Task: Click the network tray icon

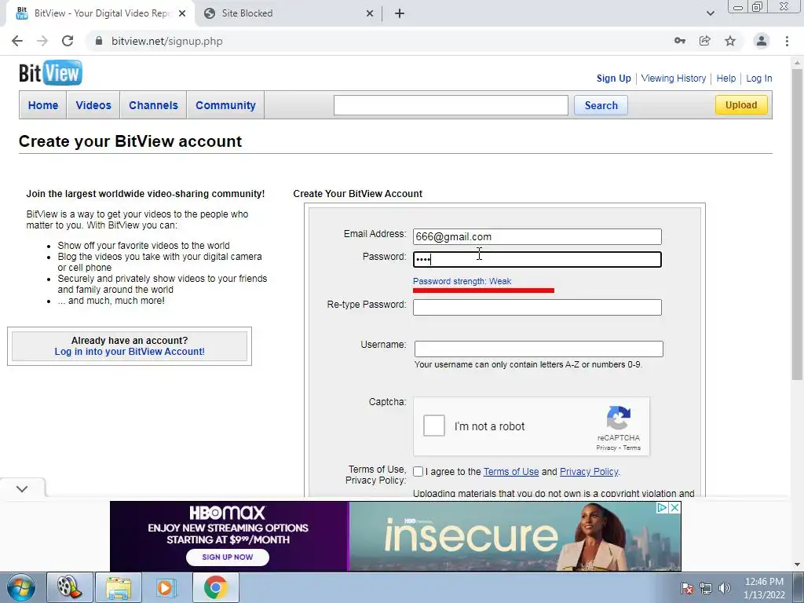Action: [706, 588]
